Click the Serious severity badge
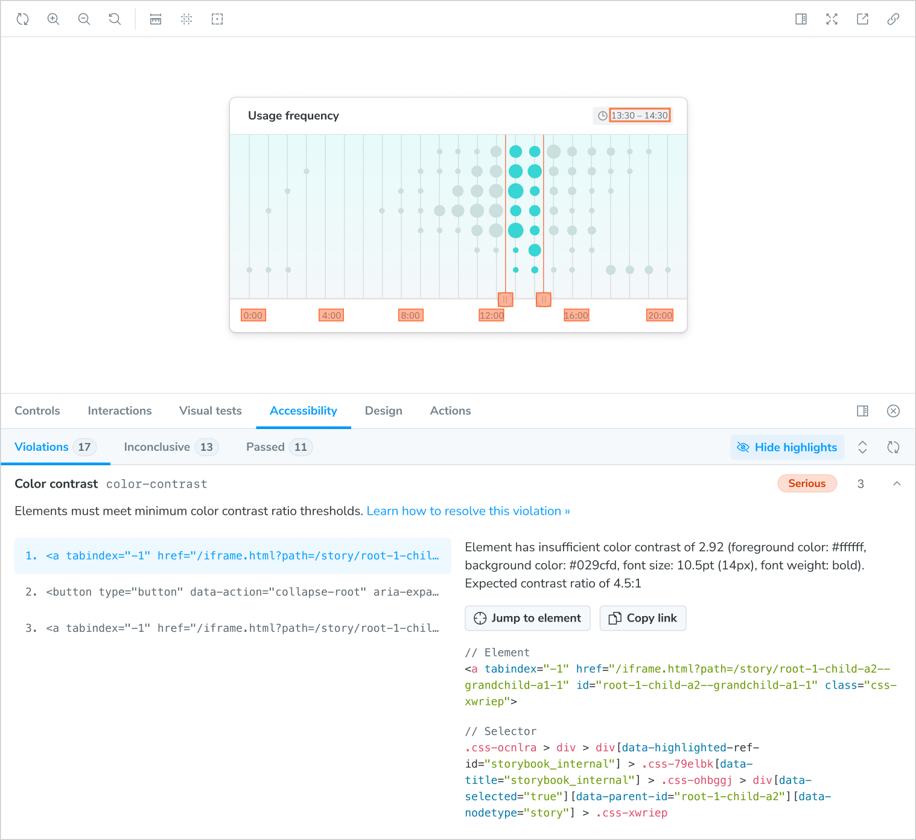Image resolution: width=916 pixels, height=840 pixels. [x=807, y=483]
